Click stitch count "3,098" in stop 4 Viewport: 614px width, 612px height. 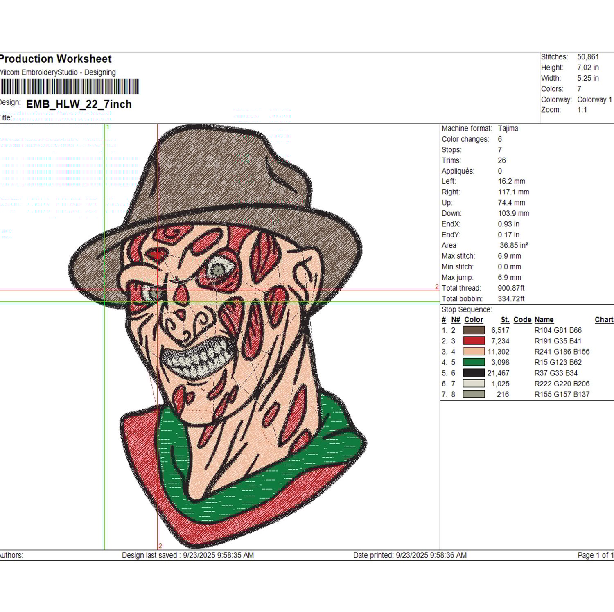point(500,362)
